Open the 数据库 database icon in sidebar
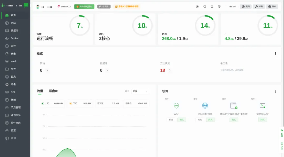The width and height of the screenshot is (284, 157). [7, 31]
